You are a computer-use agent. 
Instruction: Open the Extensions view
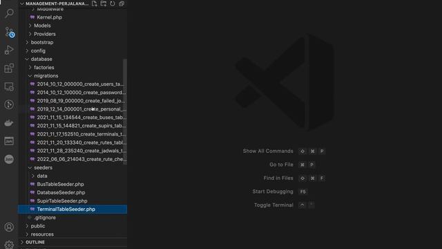[9, 68]
